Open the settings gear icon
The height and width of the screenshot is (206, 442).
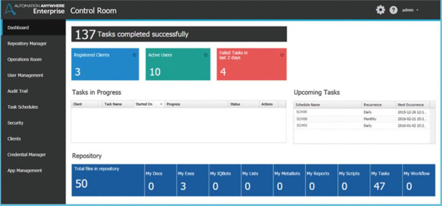coord(380,10)
